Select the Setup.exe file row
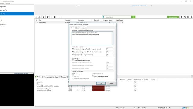The width and height of the screenshot is (193, 109). click(x=40, y=84)
